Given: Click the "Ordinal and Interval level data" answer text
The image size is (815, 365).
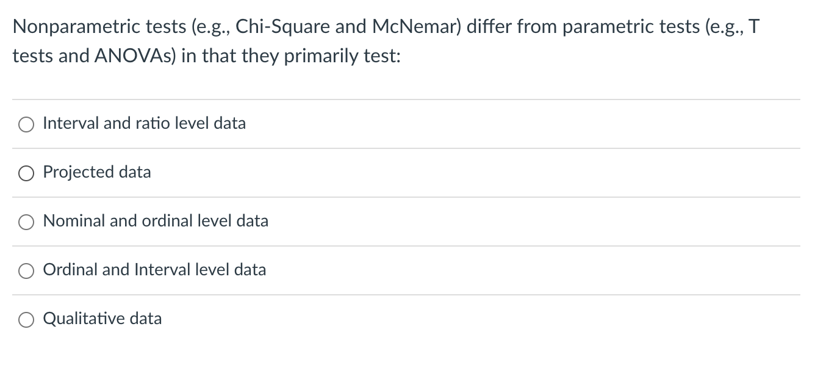Looking at the screenshot, I should click(x=154, y=269).
